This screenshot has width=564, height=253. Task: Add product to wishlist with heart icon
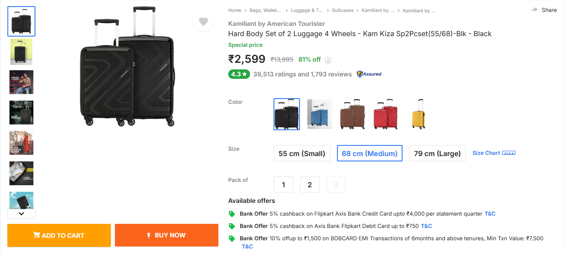tap(204, 21)
